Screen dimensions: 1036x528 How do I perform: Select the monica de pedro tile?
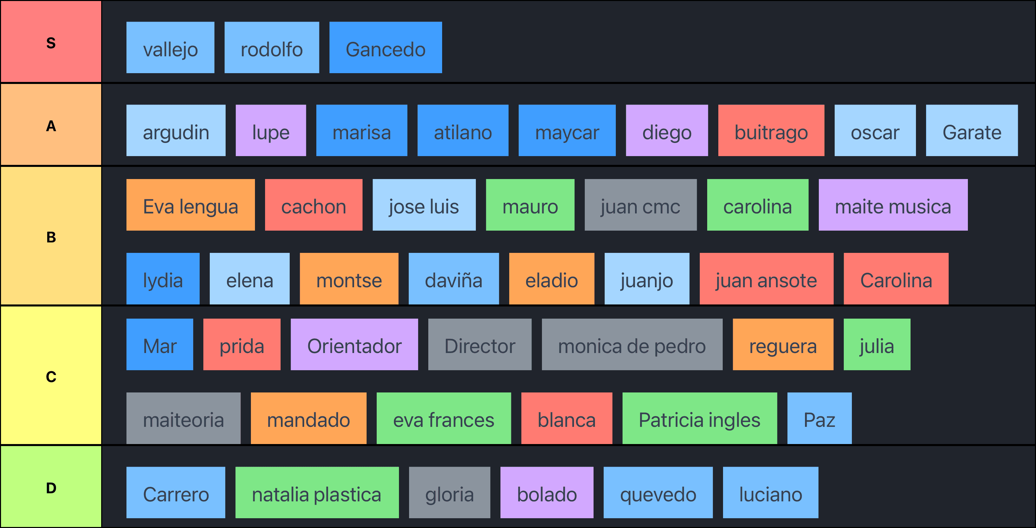(x=632, y=344)
